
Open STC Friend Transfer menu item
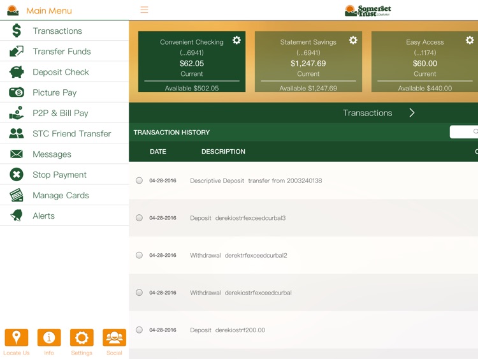(x=64, y=134)
